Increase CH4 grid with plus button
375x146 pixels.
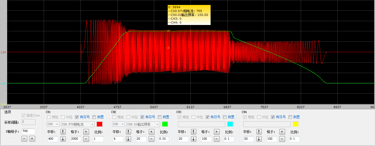(x=282, y=132)
